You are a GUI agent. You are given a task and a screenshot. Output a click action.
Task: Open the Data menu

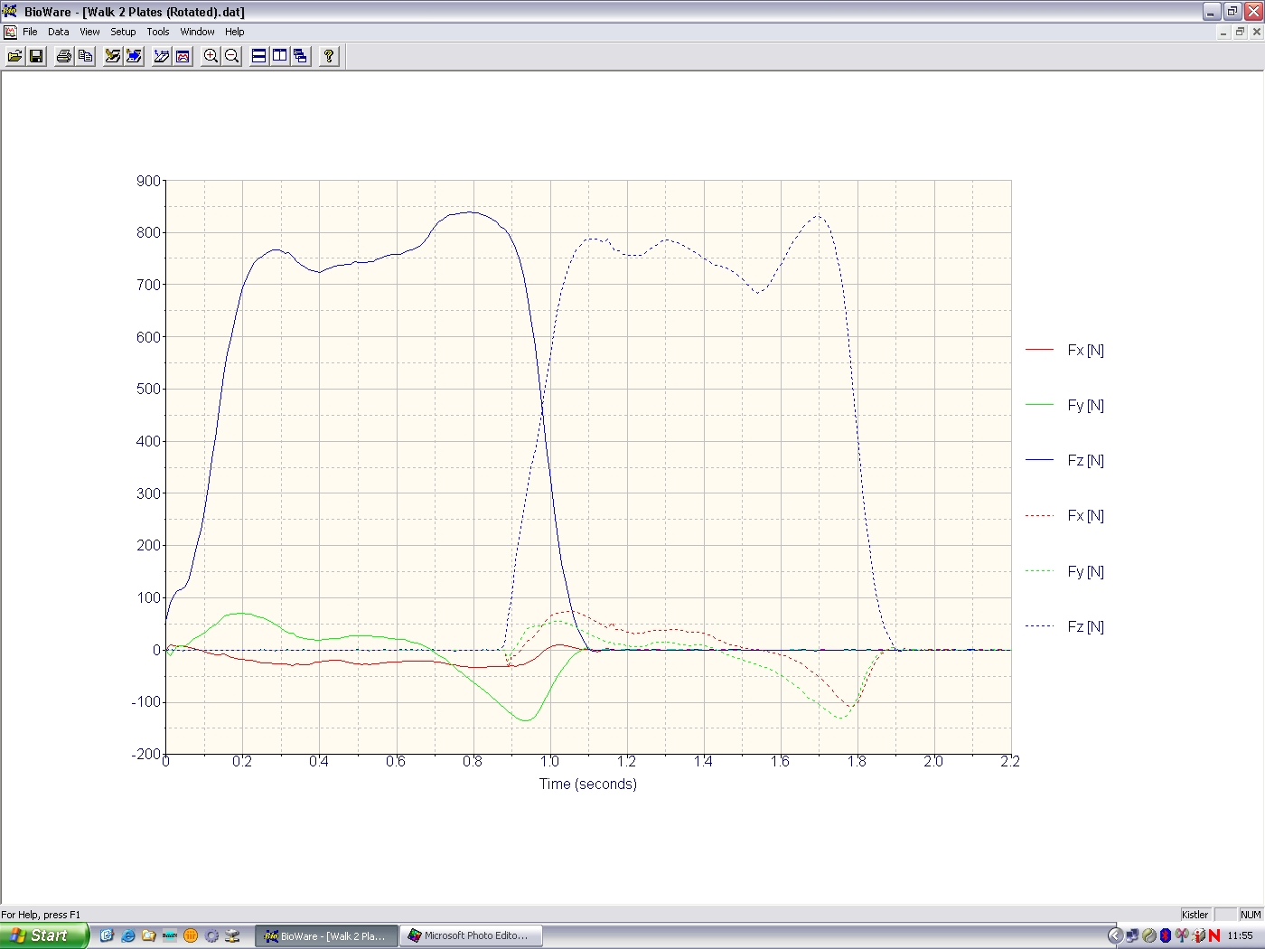(59, 32)
